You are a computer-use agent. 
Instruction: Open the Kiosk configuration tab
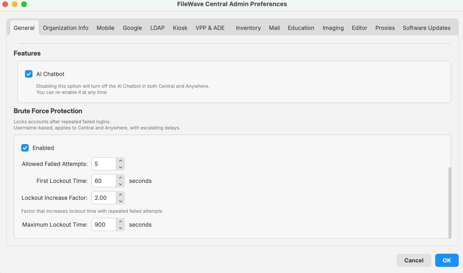coord(180,28)
